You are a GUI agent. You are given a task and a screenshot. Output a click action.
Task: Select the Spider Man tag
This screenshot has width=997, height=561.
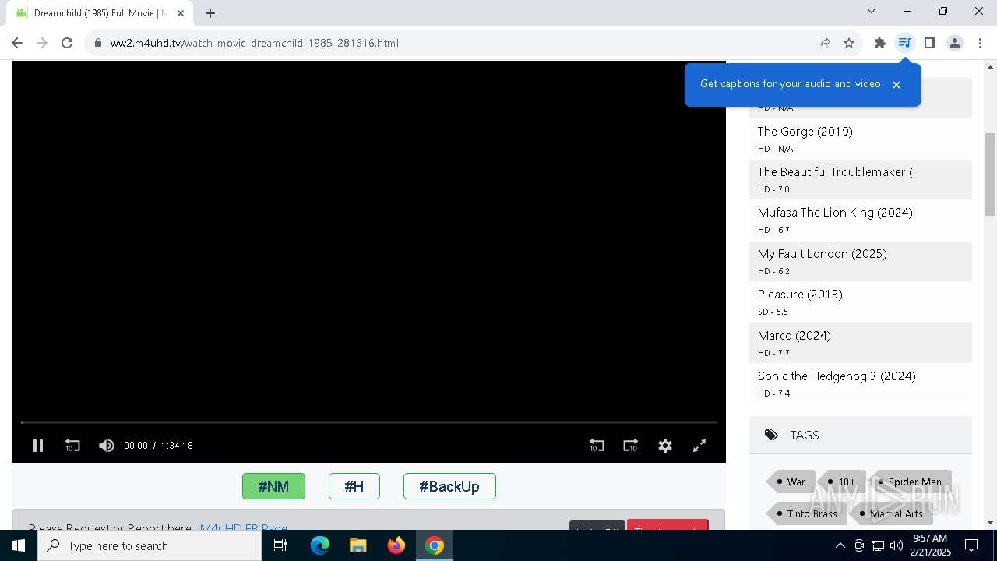pos(911,482)
